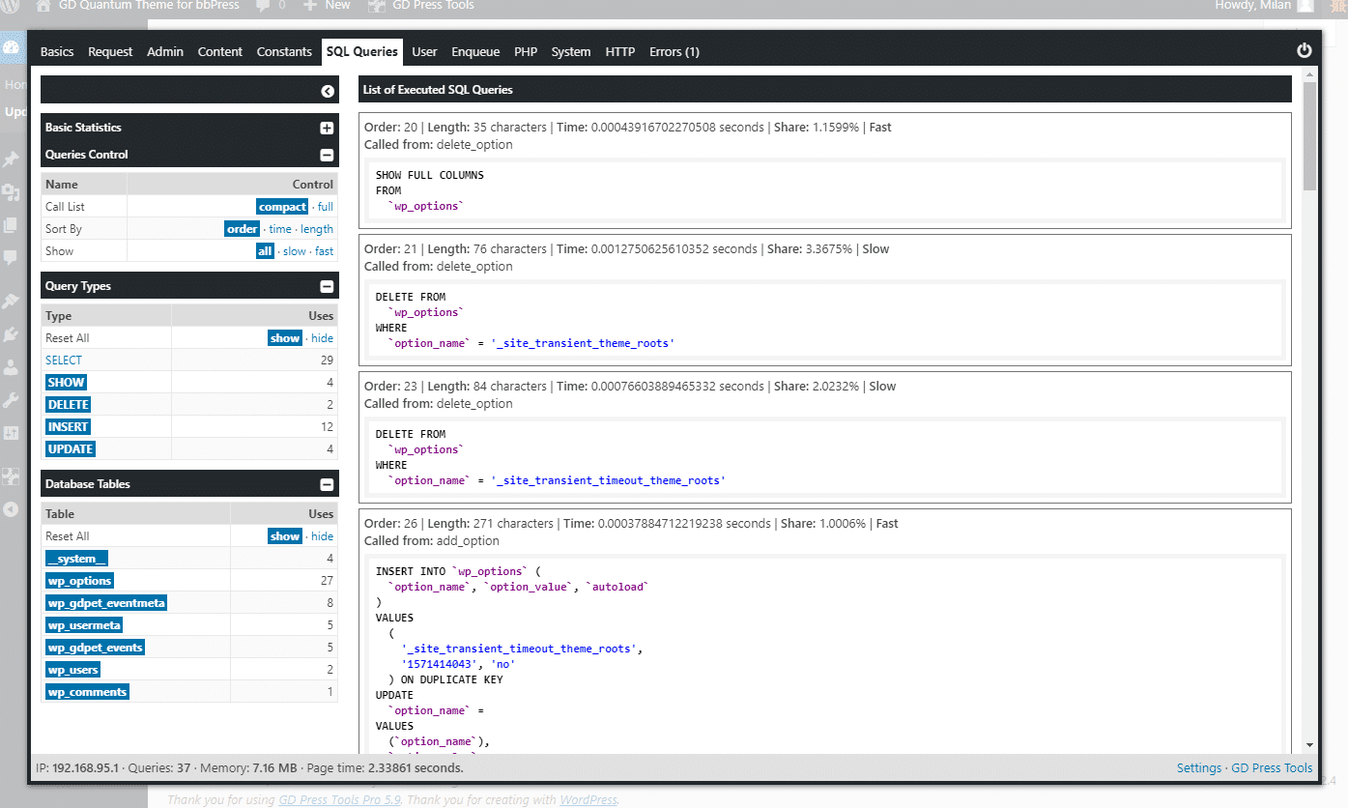Switch to the Content tab

pos(220,51)
